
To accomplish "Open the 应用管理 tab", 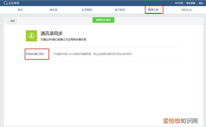I will click(x=87, y=10).
